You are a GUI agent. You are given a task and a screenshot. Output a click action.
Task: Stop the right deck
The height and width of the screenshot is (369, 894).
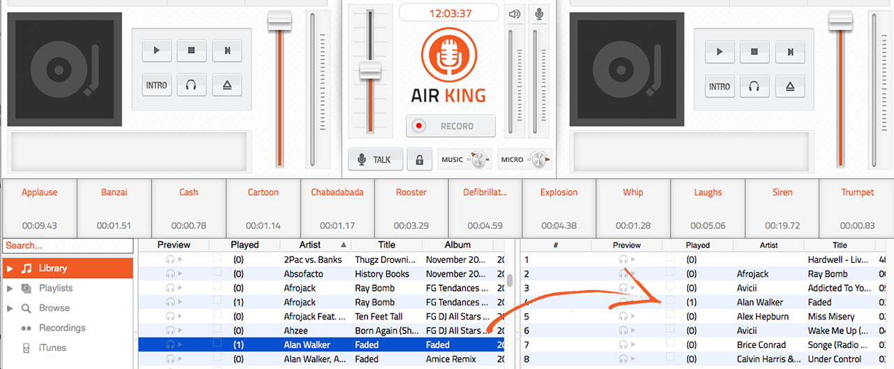(754, 51)
